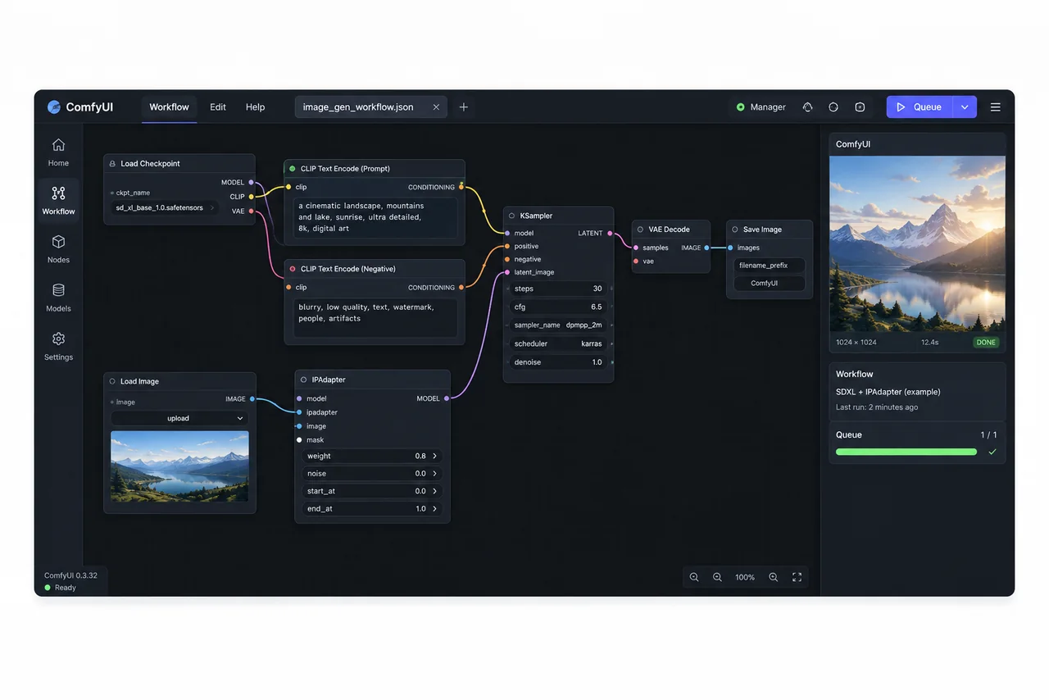Select the Workflow icon in the left sidebar

point(58,193)
